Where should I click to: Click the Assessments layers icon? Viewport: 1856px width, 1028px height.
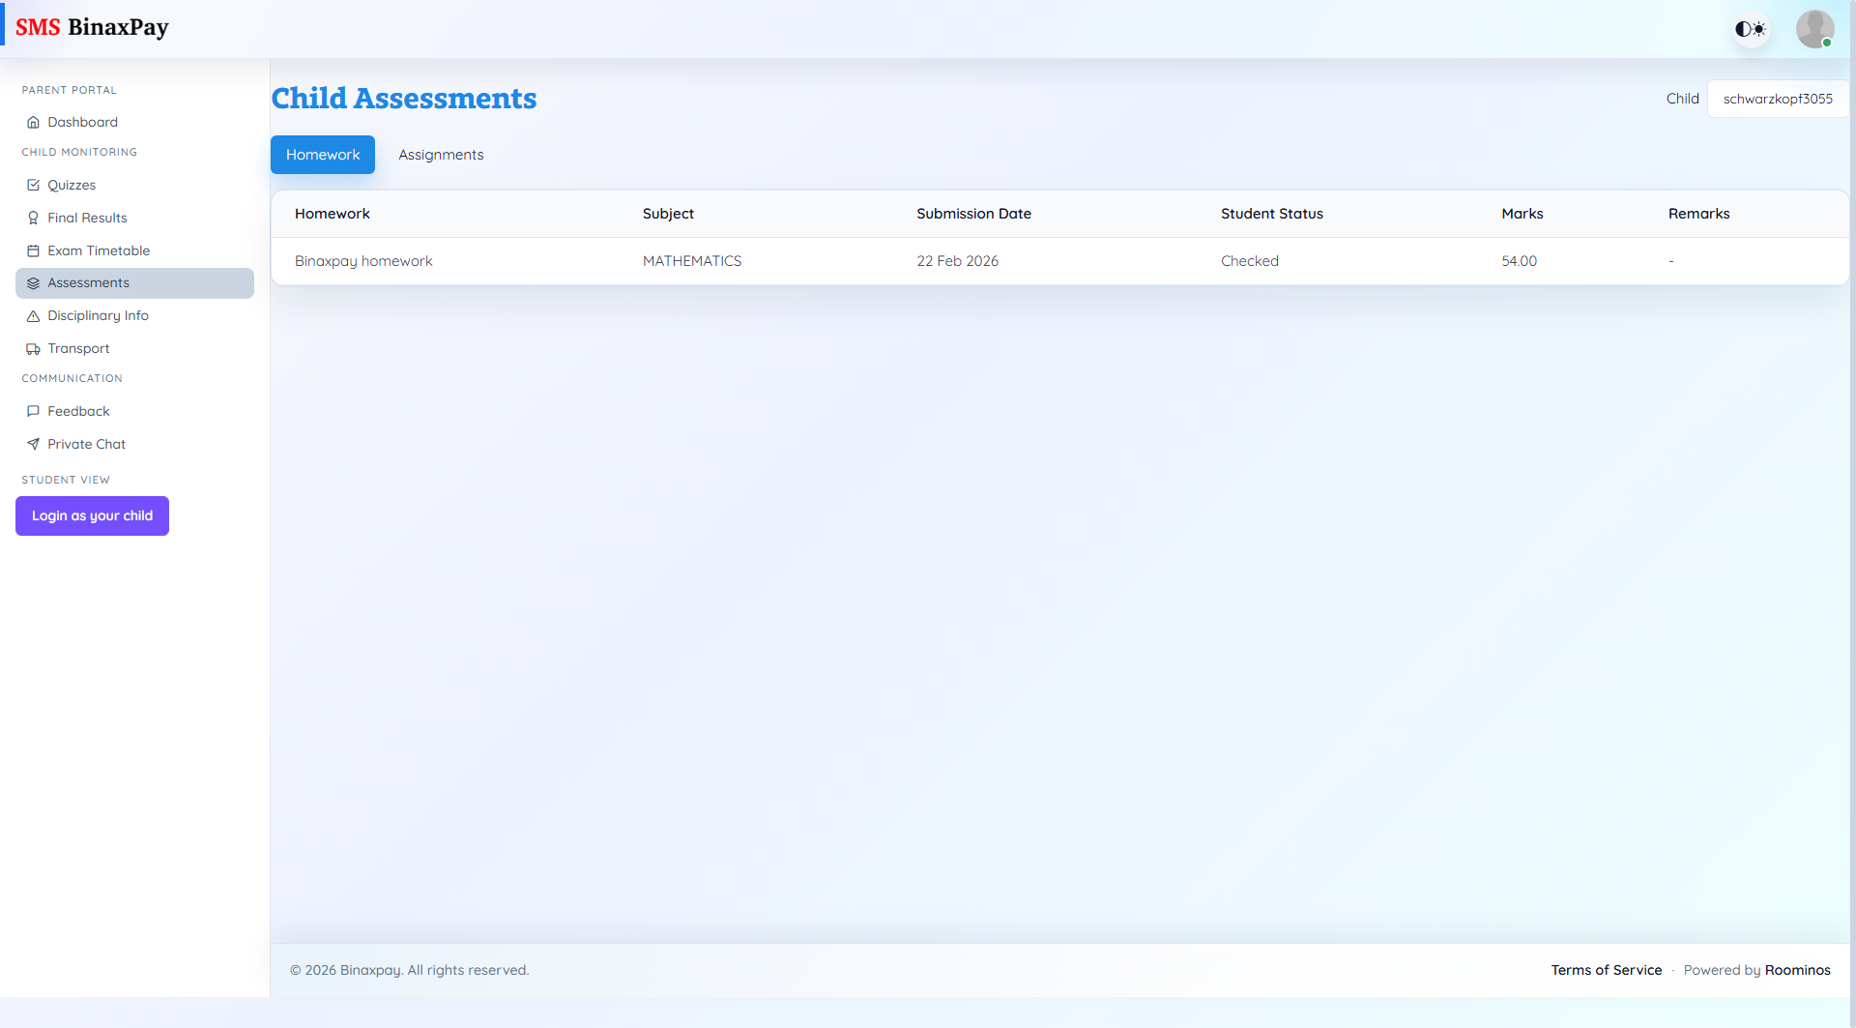33,282
